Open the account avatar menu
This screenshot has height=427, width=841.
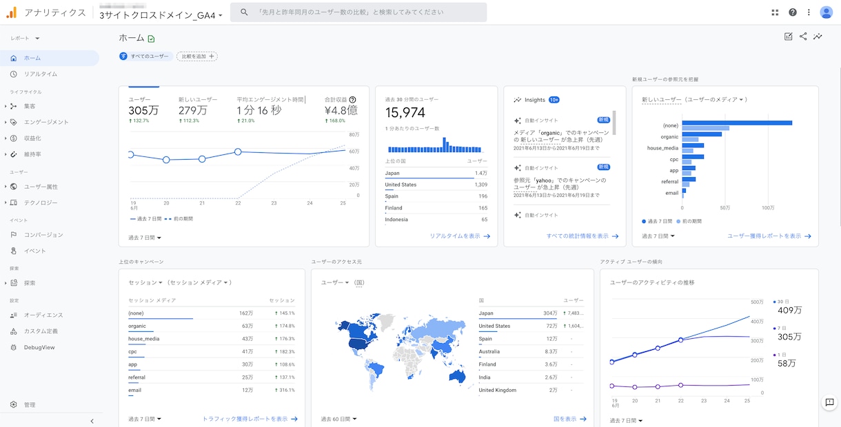pyautogui.click(x=827, y=12)
